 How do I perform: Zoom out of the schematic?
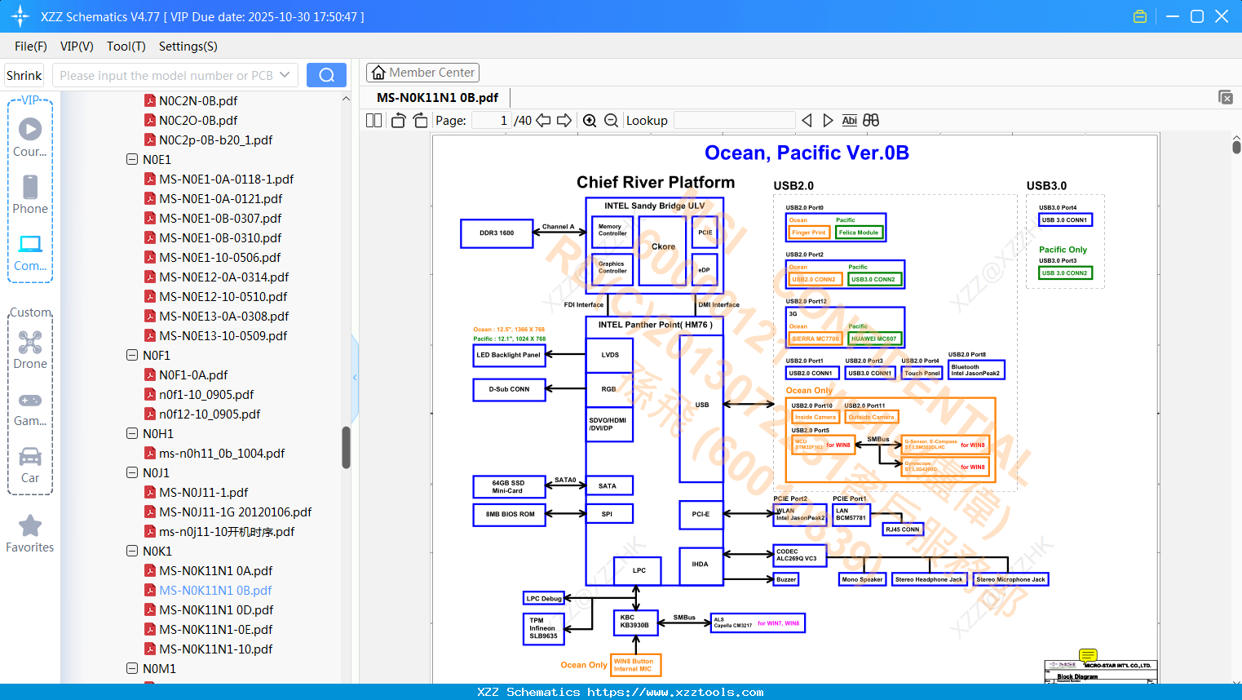point(611,120)
